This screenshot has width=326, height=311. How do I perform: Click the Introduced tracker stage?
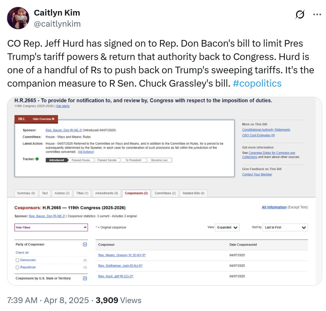tap(57, 160)
